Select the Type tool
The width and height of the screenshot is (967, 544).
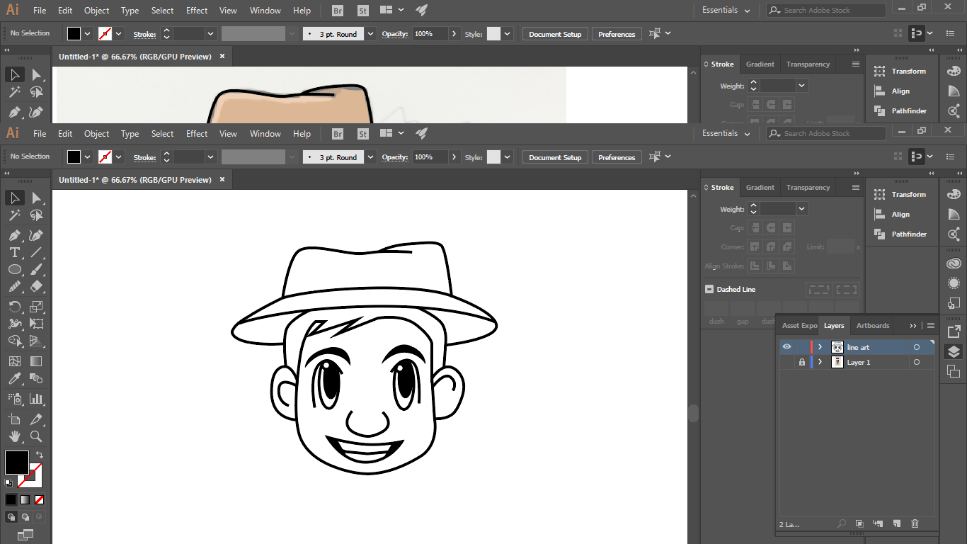[14, 252]
